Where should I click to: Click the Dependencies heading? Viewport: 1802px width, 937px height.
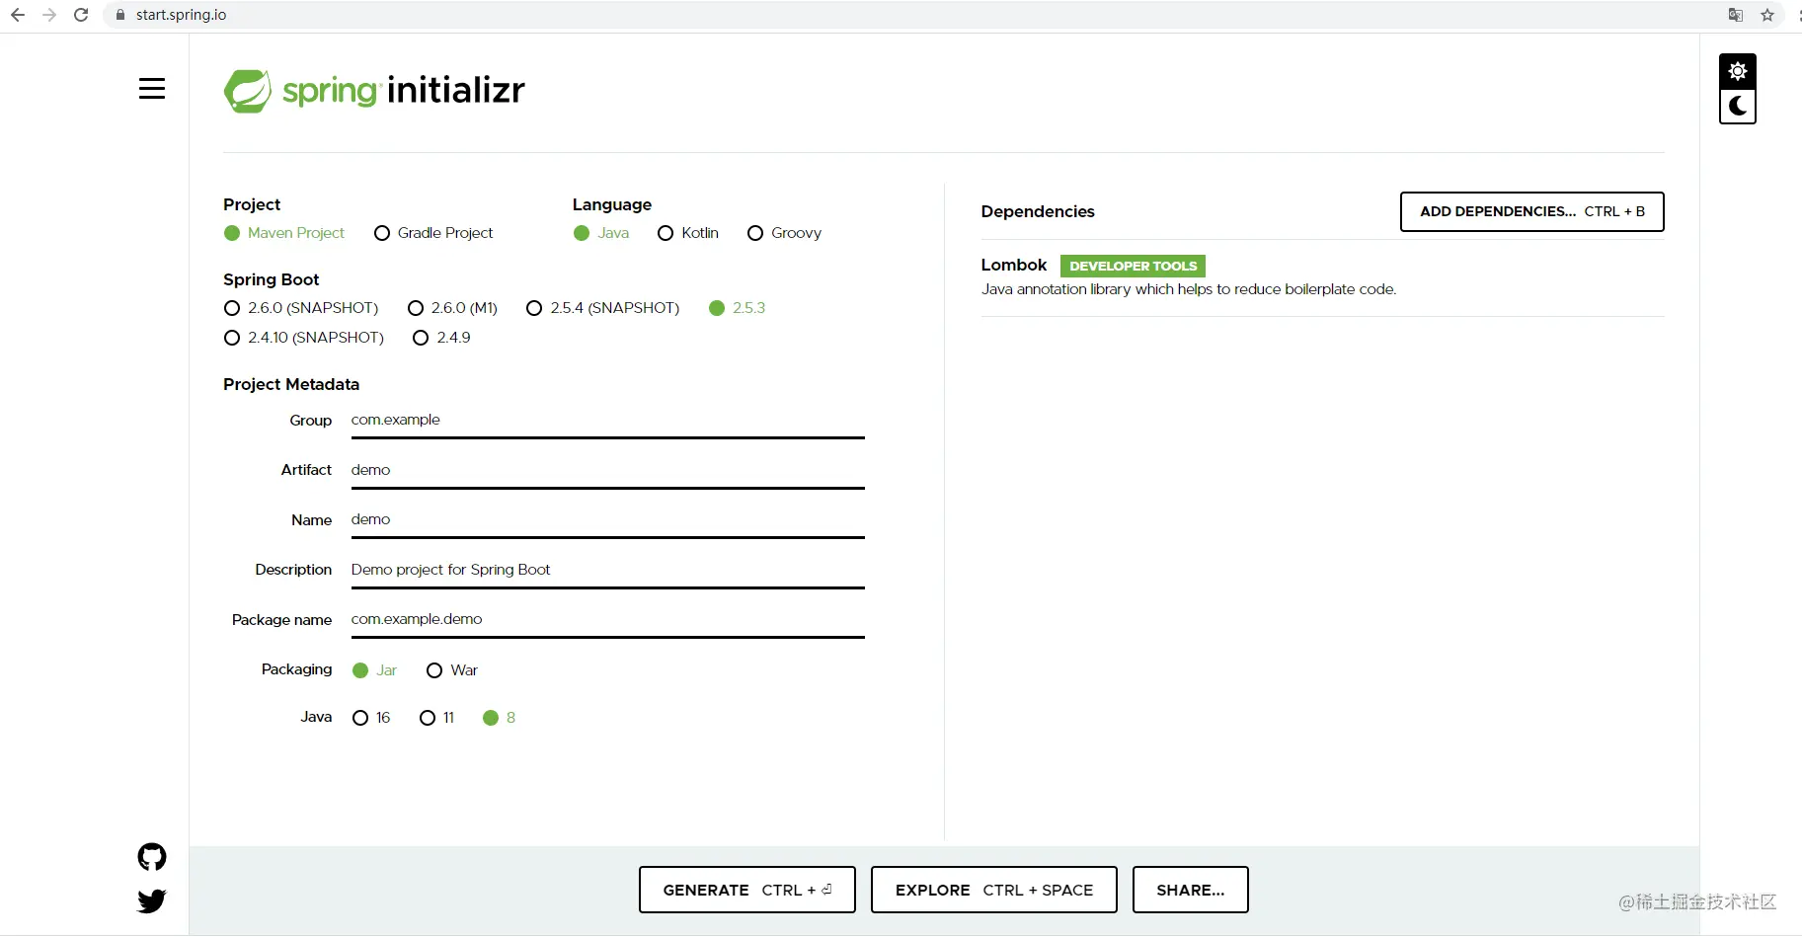pos(1038,211)
